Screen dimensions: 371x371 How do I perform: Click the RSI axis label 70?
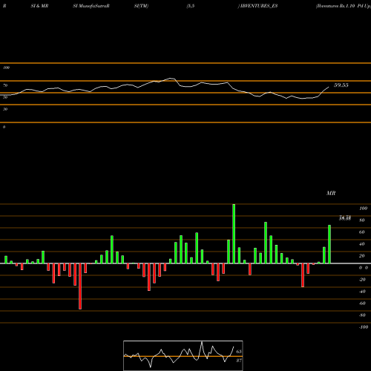[x=5, y=85]
